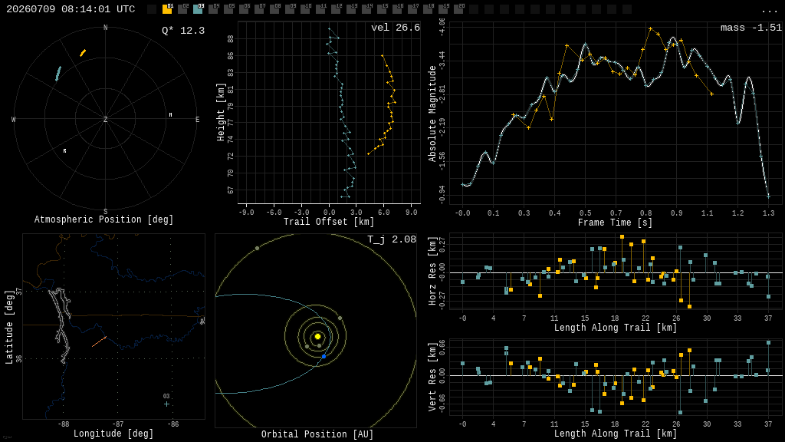Click the R marker on polar plot
This screenshot has height=442, width=785.
coord(64,151)
